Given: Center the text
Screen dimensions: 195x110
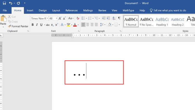Looking at the screenshot, I should point(88,25).
